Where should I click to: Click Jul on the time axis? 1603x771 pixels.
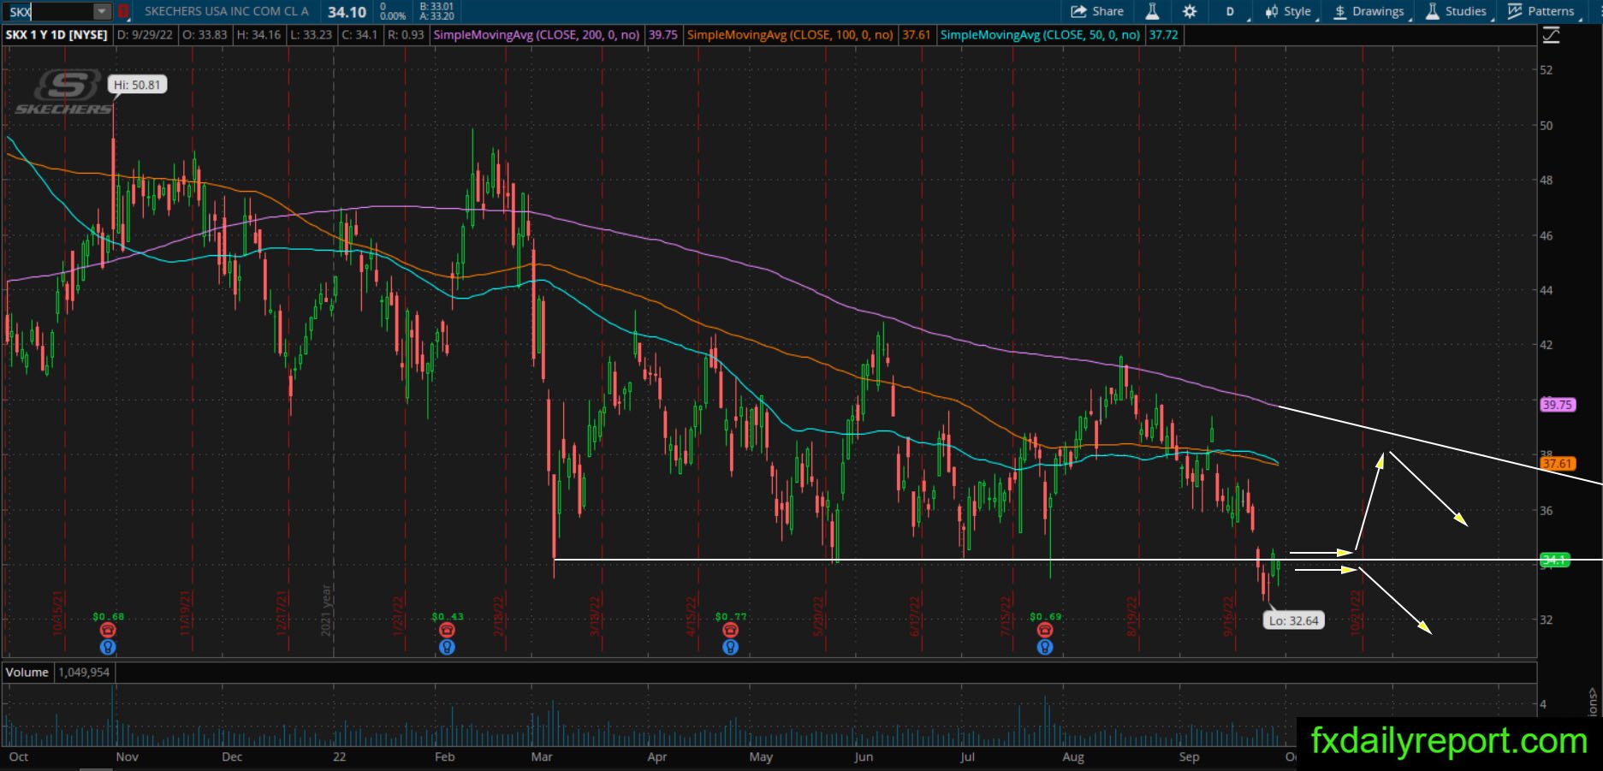point(967,756)
